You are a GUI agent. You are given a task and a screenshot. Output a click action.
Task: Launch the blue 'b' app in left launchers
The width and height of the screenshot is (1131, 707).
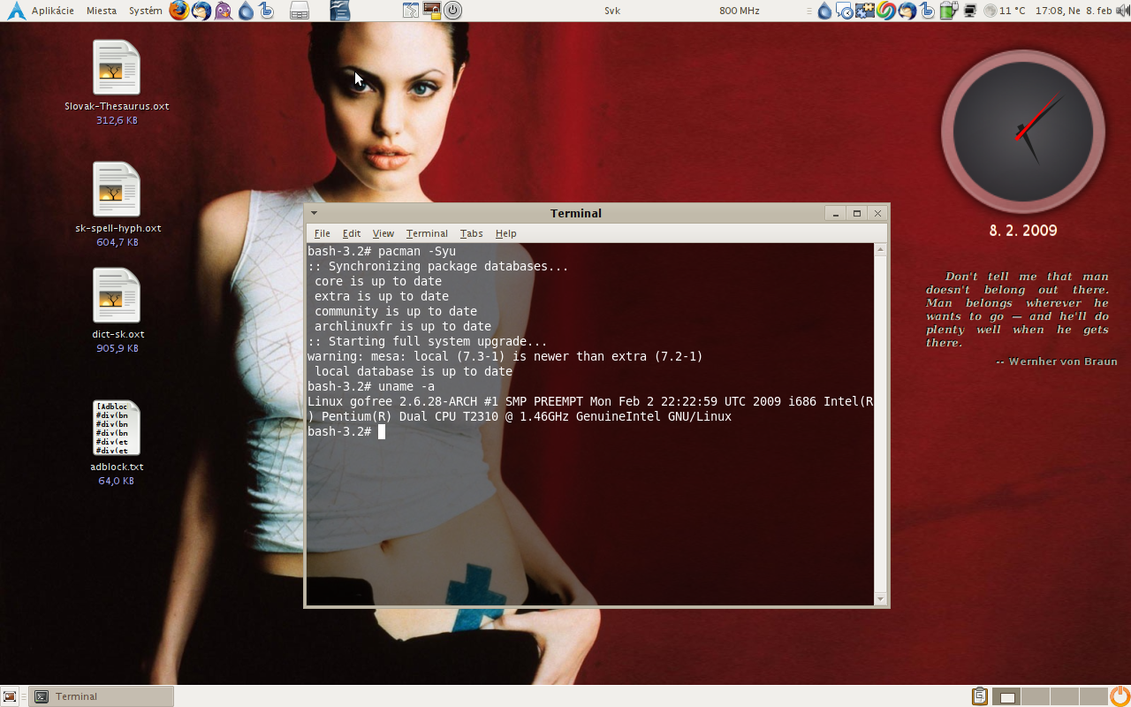266,11
